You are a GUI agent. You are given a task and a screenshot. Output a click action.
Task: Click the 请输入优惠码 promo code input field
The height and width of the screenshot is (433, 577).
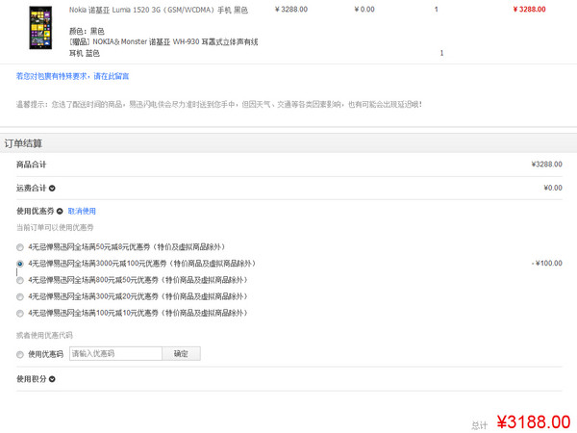click(115, 353)
